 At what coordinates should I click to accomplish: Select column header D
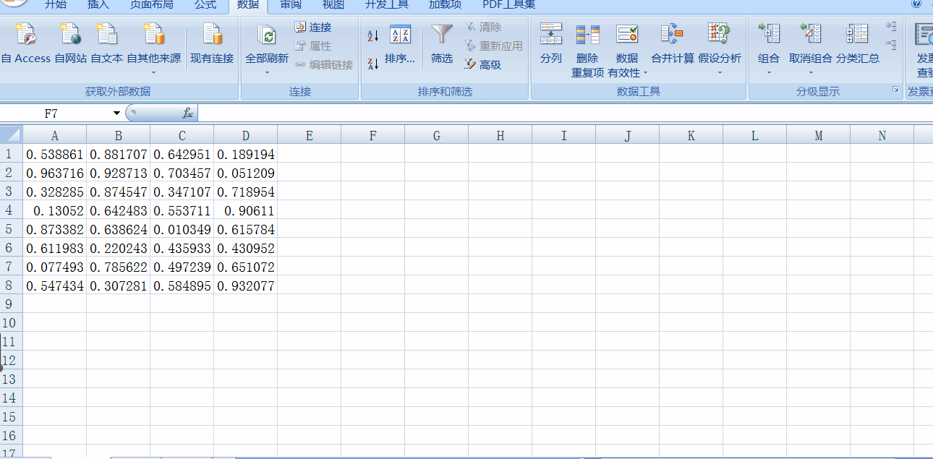[x=245, y=135]
